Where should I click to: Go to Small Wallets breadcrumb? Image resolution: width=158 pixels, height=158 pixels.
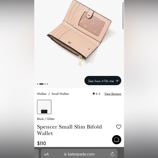60,94
